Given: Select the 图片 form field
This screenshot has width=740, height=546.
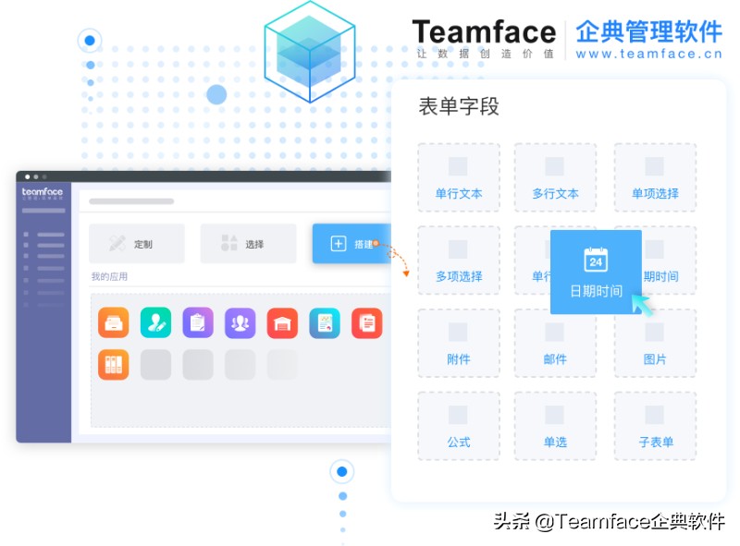Looking at the screenshot, I should click(x=655, y=344).
